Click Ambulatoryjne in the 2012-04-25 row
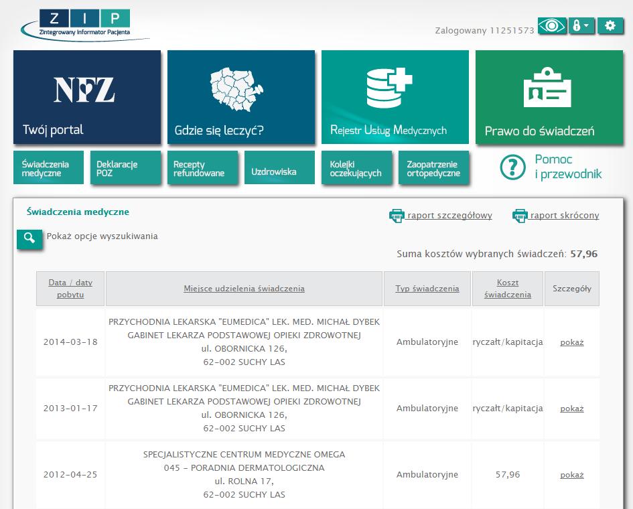 tap(427, 474)
